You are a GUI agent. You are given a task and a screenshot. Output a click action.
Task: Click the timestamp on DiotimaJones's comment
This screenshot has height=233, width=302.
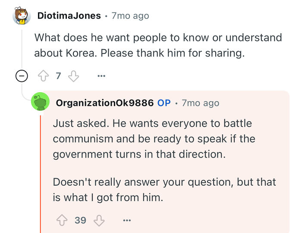(130, 16)
